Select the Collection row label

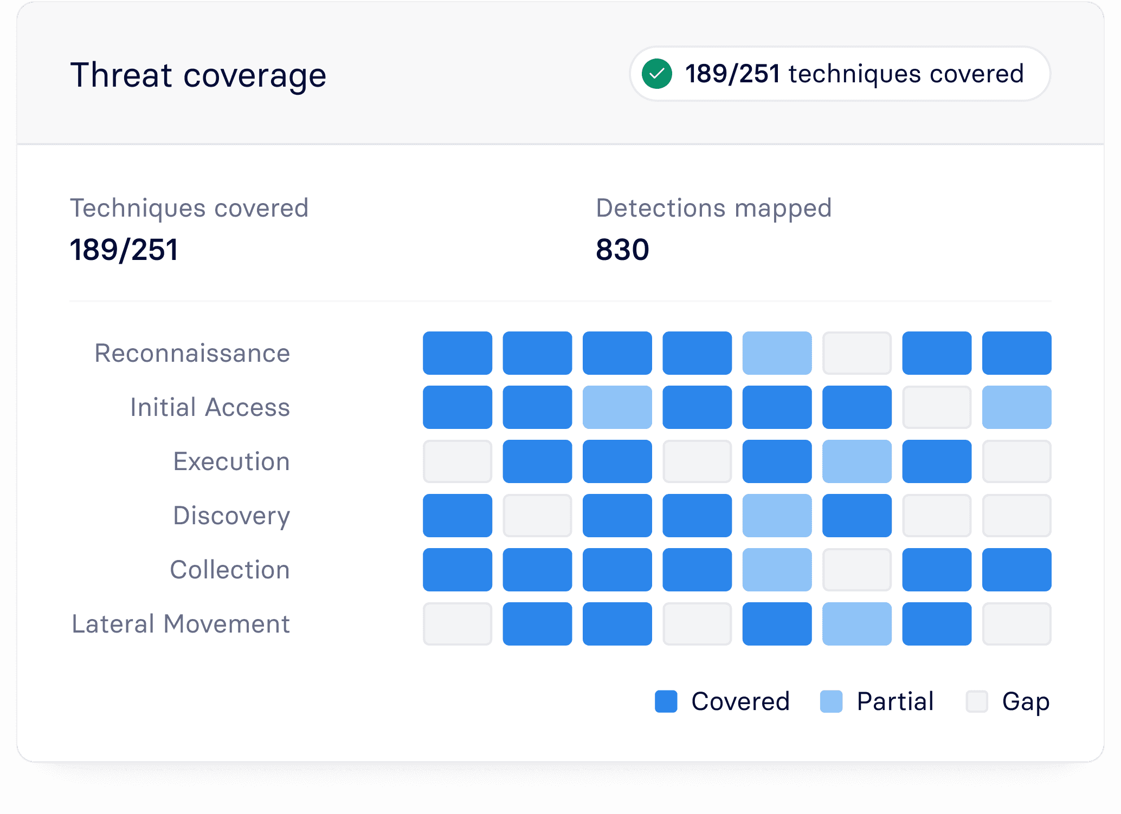click(230, 570)
